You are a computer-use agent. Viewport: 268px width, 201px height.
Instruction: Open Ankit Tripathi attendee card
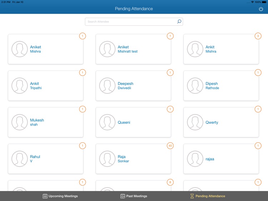tap(46, 86)
